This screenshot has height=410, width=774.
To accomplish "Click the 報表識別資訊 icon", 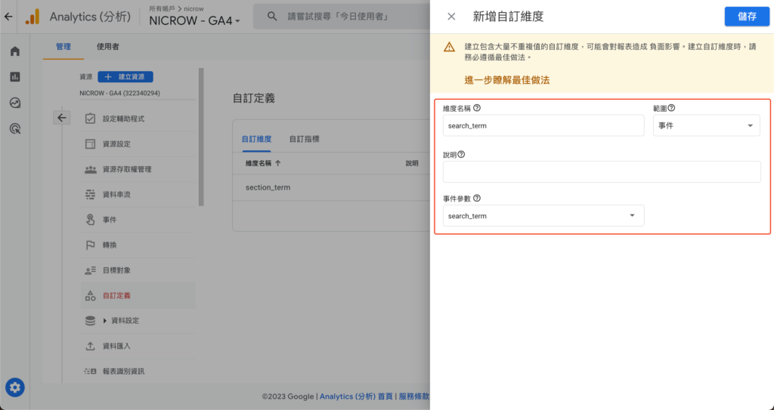I will [x=90, y=371].
